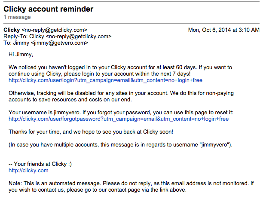Image resolution: width=263 pixels, height=223 pixels.
Task: Click the Reply-To header line
Action: click(x=57, y=37)
